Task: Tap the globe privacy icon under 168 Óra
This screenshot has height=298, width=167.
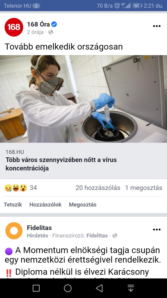Action: (x=51, y=32)
